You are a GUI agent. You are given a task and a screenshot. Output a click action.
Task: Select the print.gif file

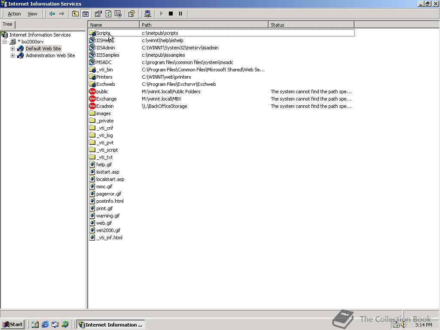coord(101,208)
